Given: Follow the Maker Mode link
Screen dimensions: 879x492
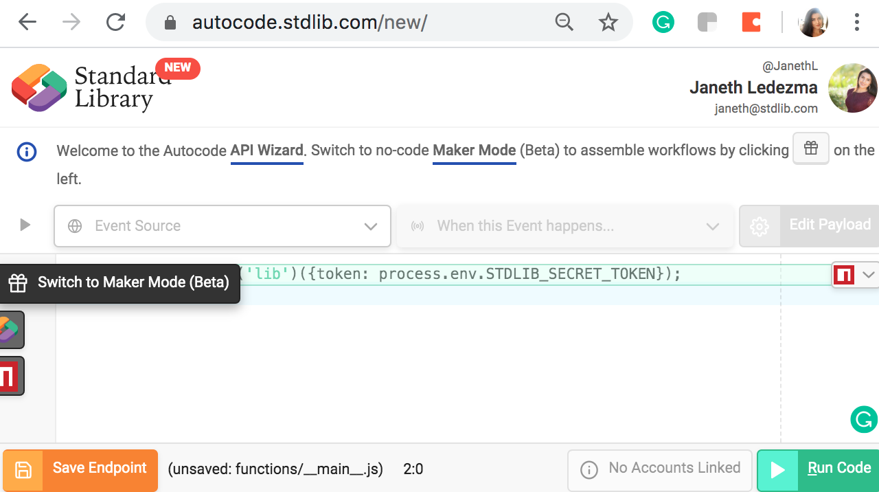Looking at the screenshot, I should click(x=474, y=150).
